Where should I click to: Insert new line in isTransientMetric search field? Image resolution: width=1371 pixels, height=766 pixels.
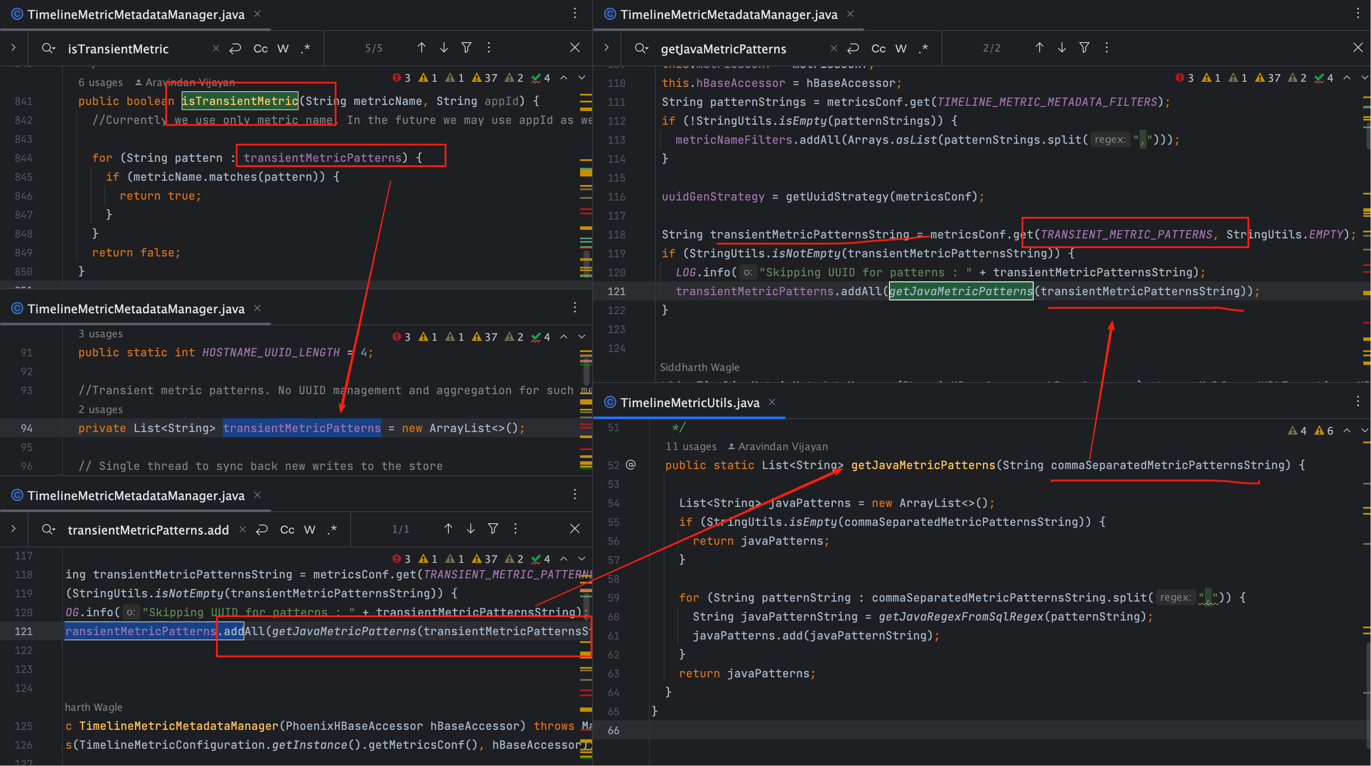tap(235, 49)
